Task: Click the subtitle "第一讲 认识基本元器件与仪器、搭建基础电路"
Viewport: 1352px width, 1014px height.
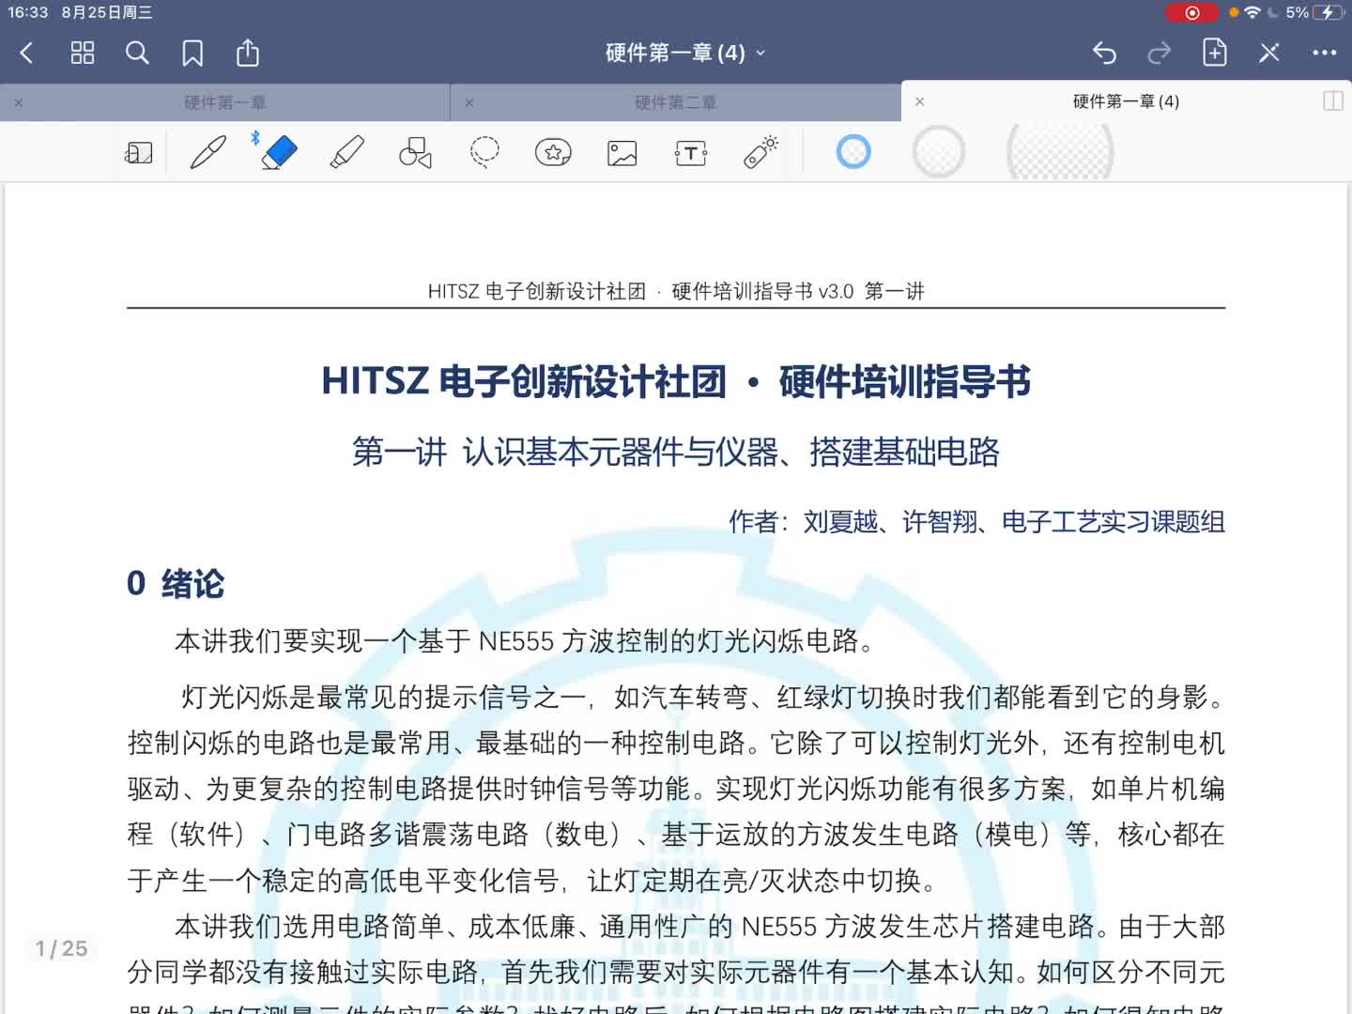Action: point(676,452)
